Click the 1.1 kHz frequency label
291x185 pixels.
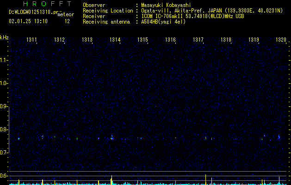[x=3, y=60]
